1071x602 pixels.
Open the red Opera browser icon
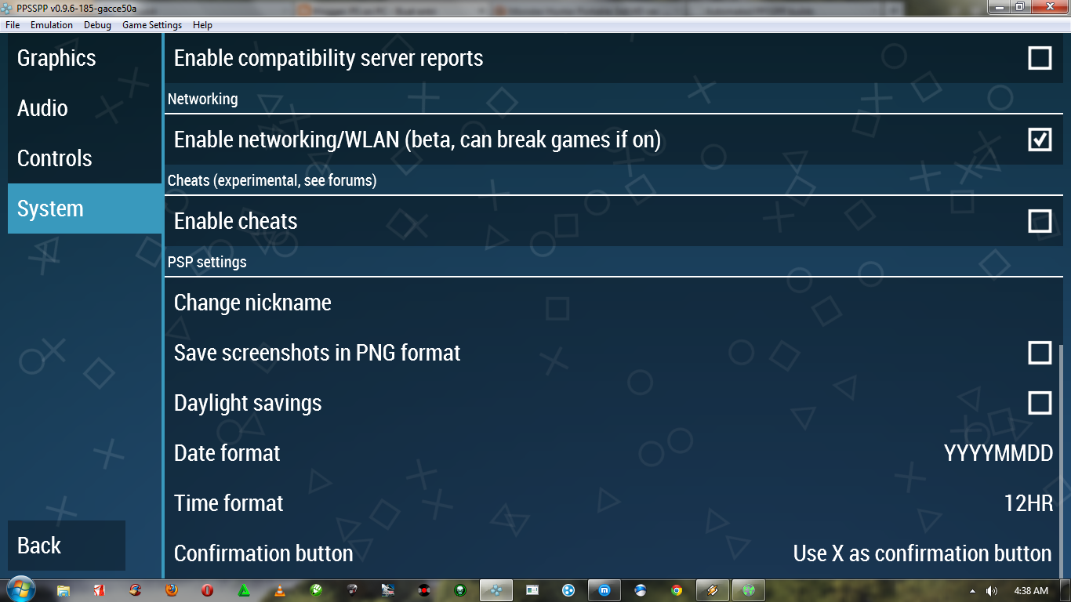pyautogui.click(x=207, y=590)
